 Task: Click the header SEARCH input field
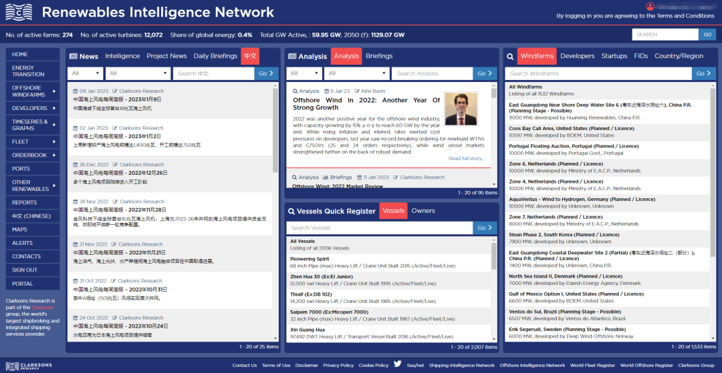(x=665, y=35)
